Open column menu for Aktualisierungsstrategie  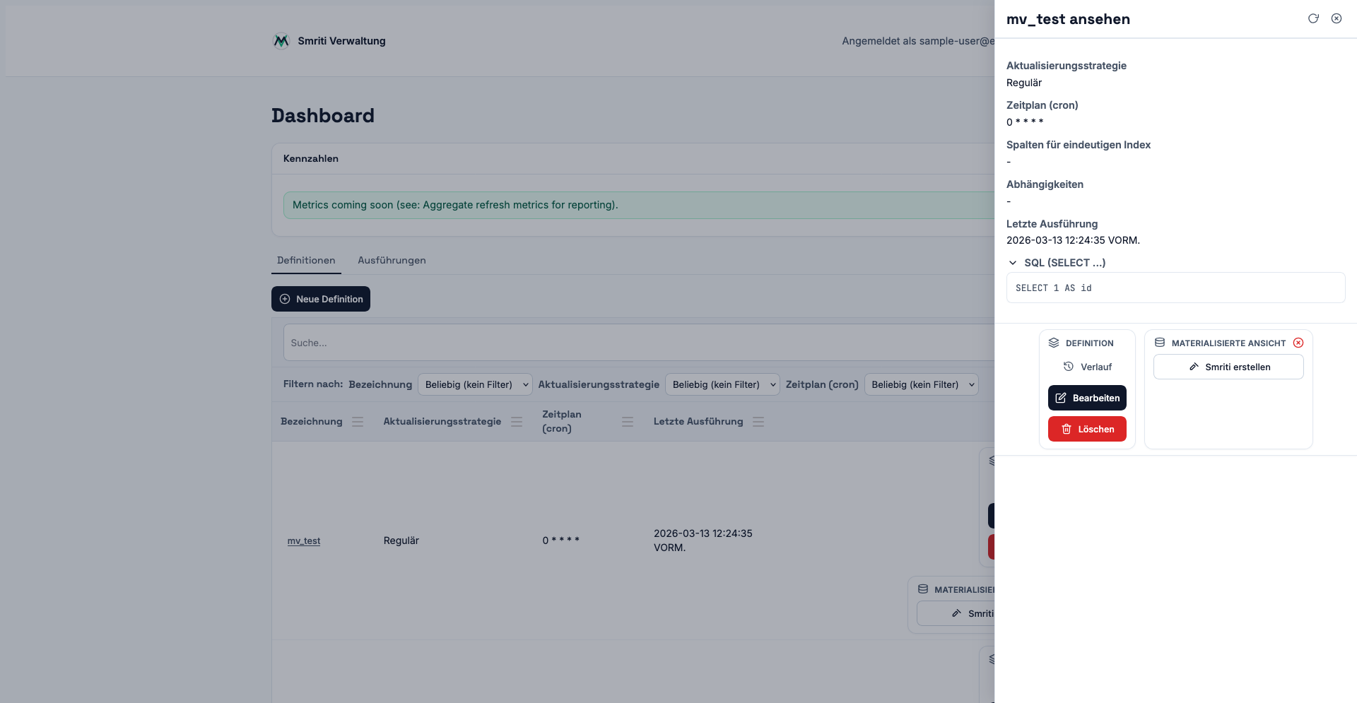[x=517, y=422]
